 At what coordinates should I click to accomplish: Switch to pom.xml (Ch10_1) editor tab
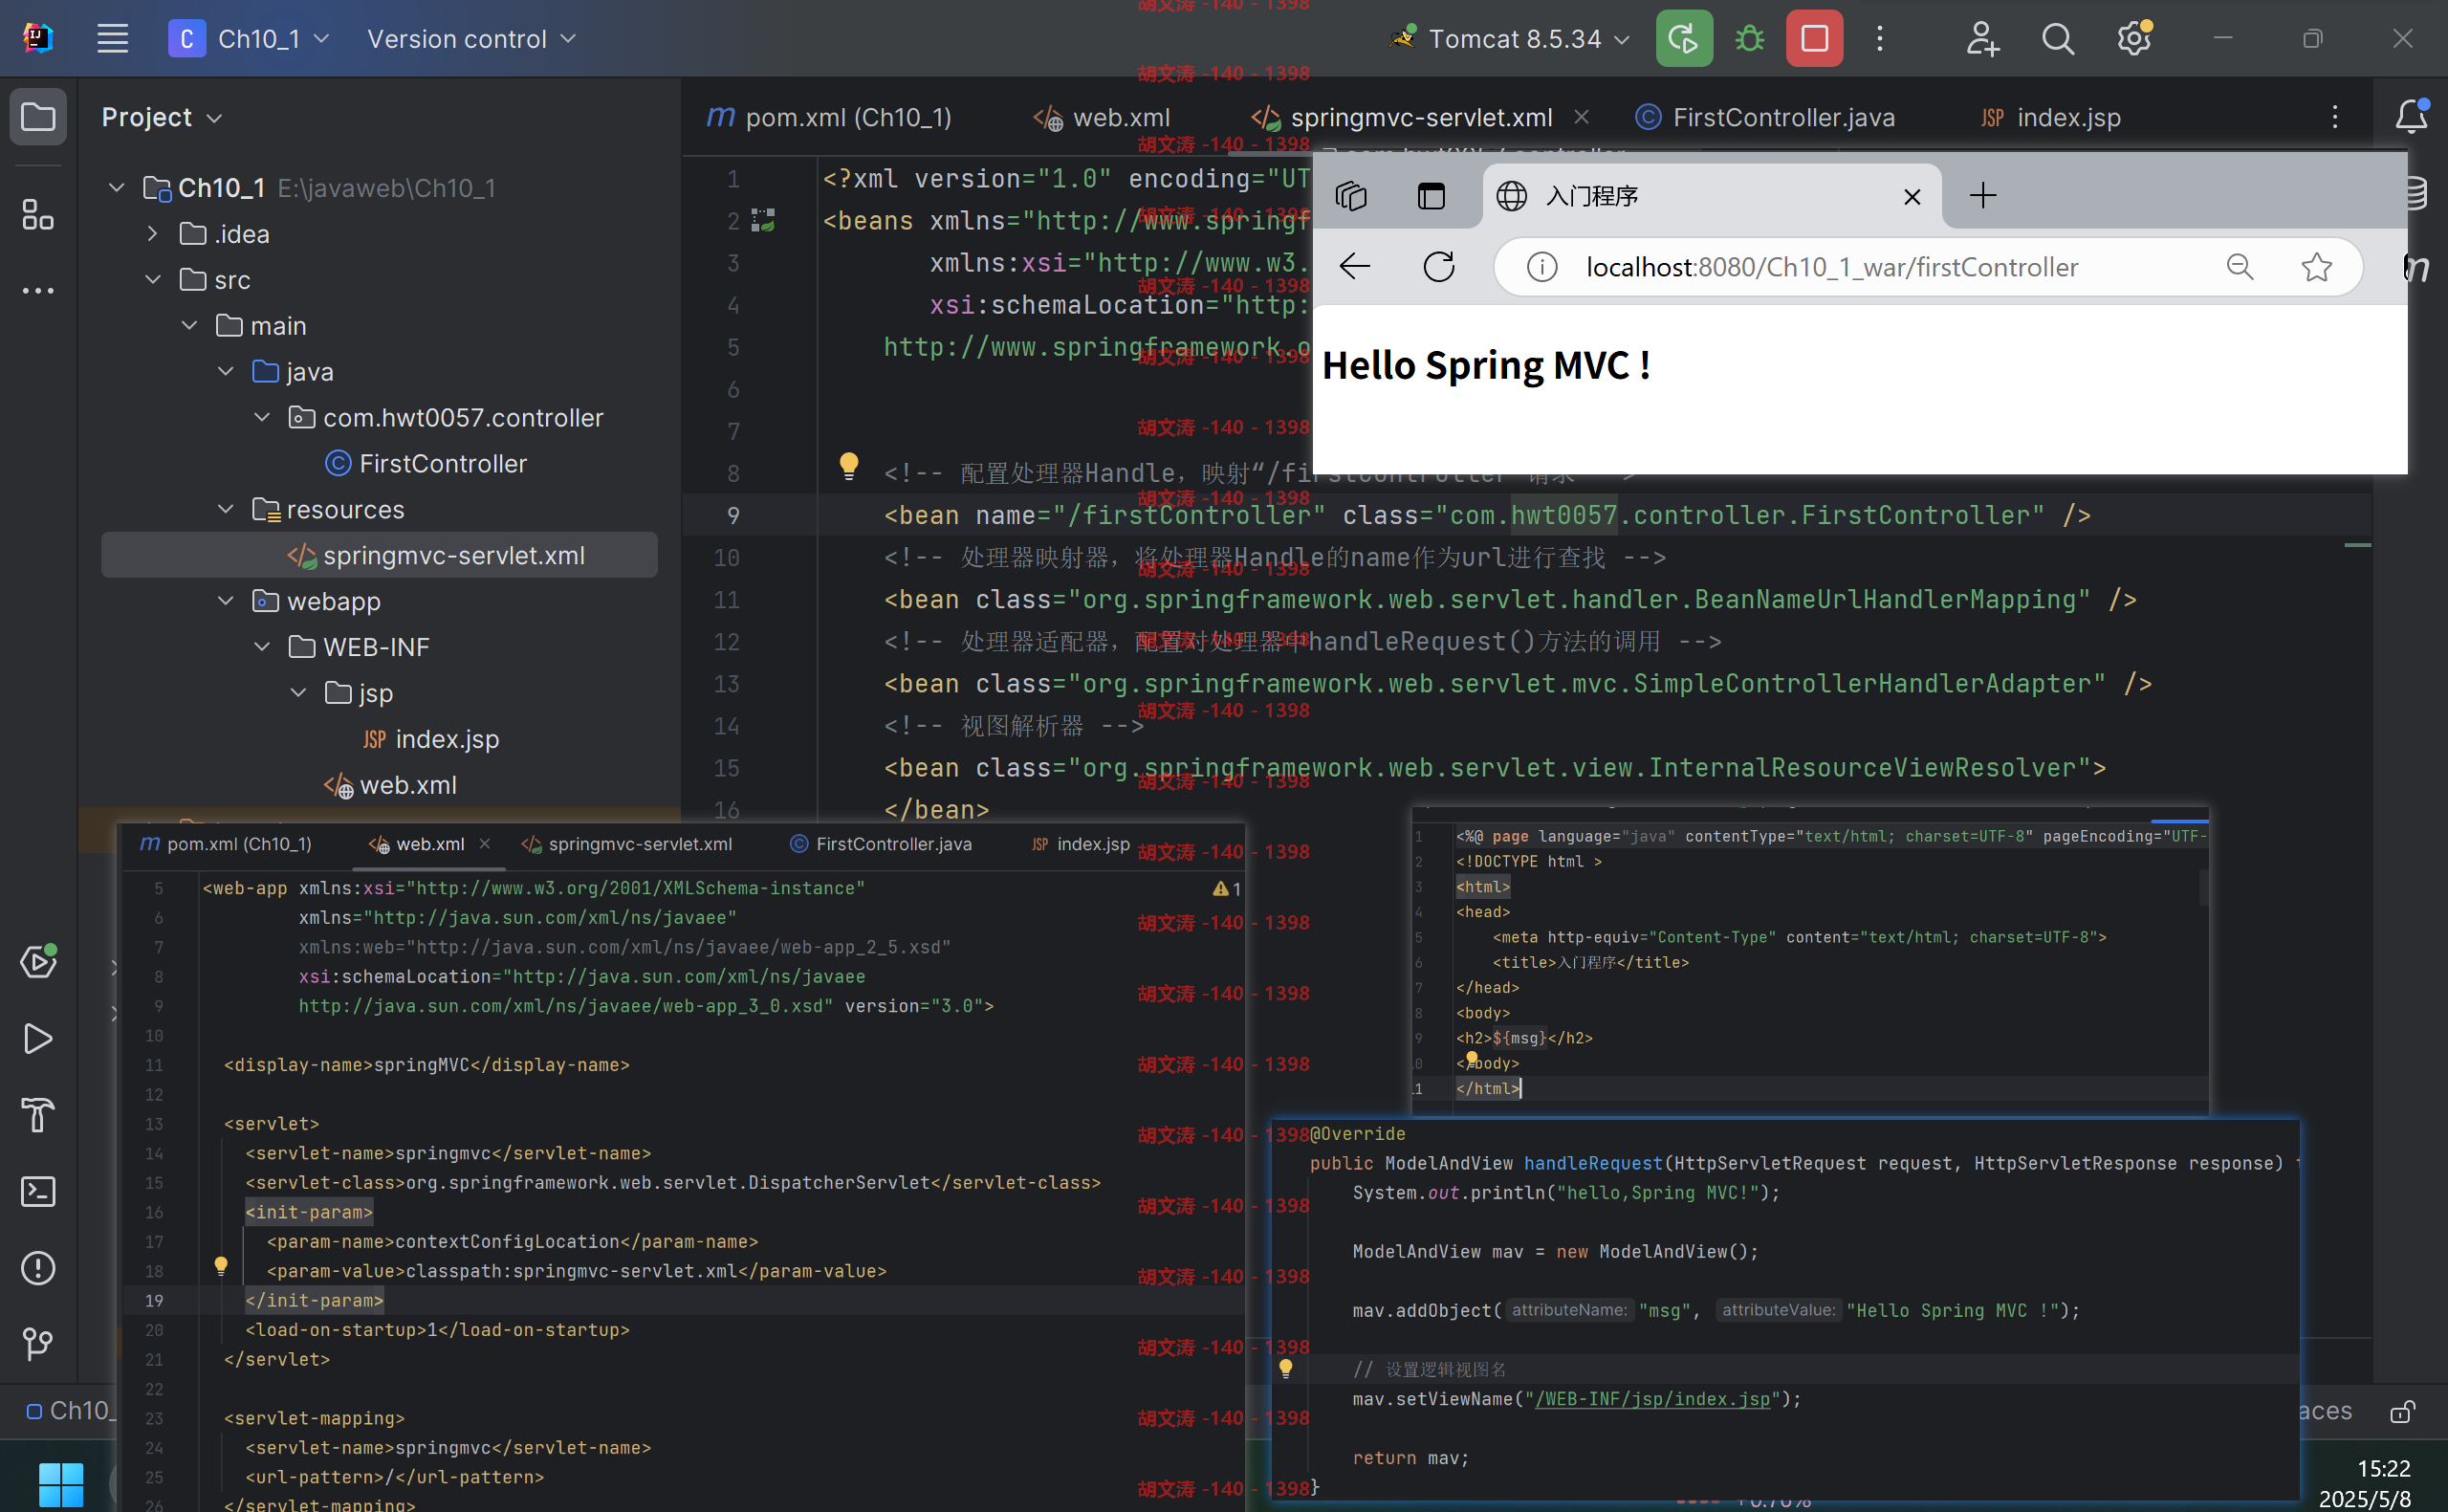[829, 117]
